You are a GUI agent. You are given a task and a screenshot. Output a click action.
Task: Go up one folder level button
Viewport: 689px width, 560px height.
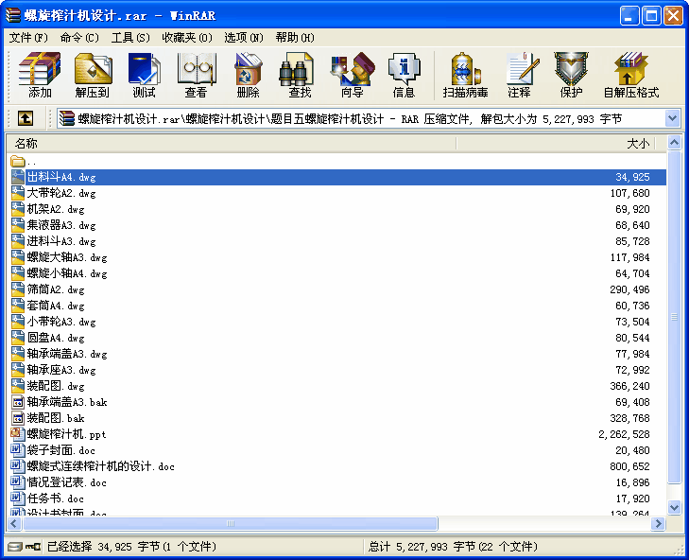[26, 118]
